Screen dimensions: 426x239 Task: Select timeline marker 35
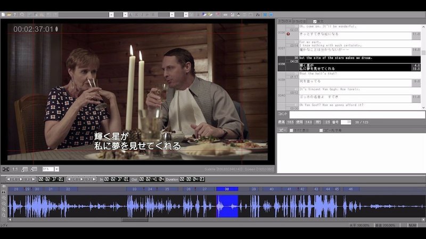(x=167, y=189)
